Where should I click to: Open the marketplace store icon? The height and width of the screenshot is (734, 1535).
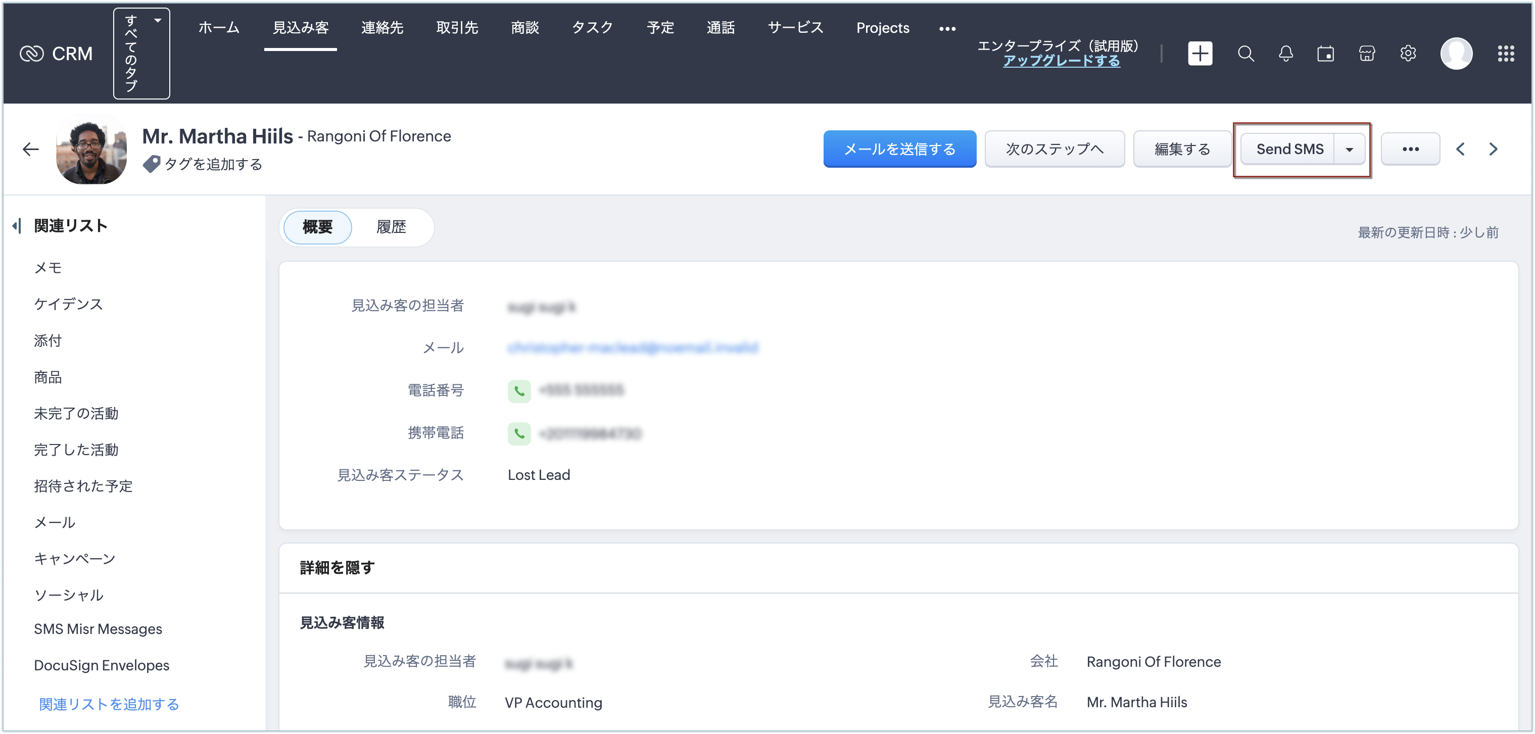pyautogui.click(x=1367, y=54)
